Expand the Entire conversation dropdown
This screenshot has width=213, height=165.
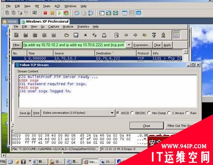coord(112,113)
